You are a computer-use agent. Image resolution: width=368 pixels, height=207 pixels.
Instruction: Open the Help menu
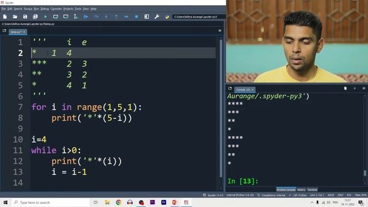(x=93, y=9)
